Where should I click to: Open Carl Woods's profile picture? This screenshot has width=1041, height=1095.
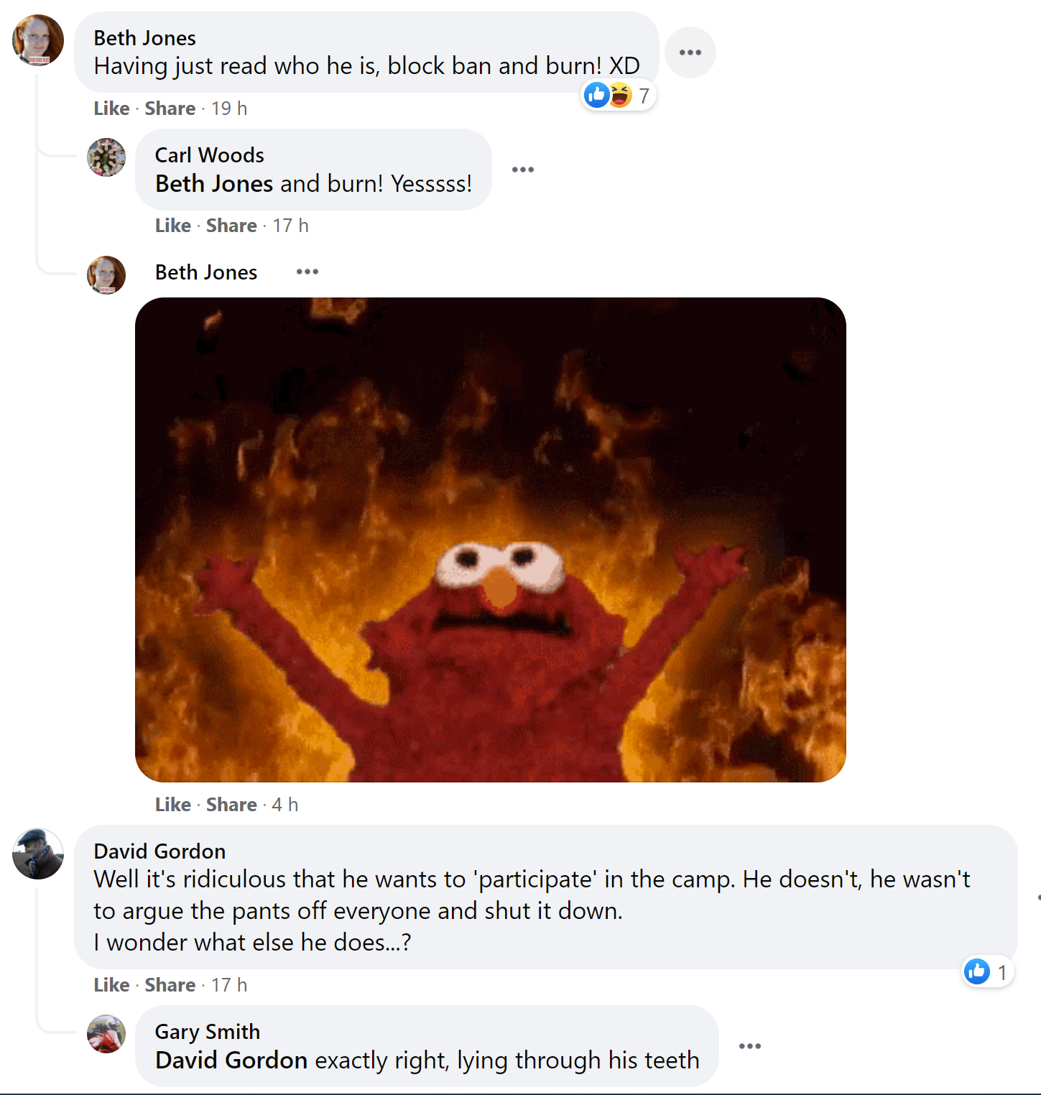(106, 157)
